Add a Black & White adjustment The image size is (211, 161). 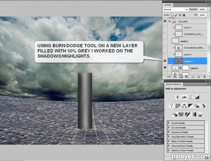(190, 106)
